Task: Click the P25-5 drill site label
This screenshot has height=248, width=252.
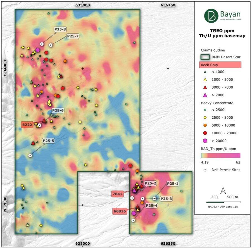Action: point(48,141)
